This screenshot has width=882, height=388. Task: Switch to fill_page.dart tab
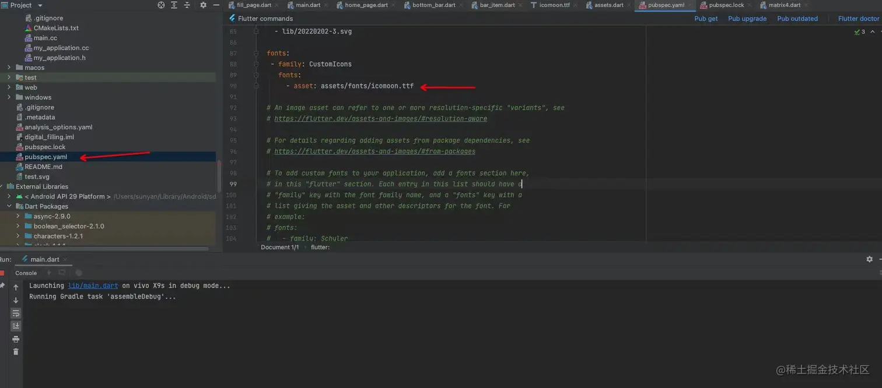254,5
